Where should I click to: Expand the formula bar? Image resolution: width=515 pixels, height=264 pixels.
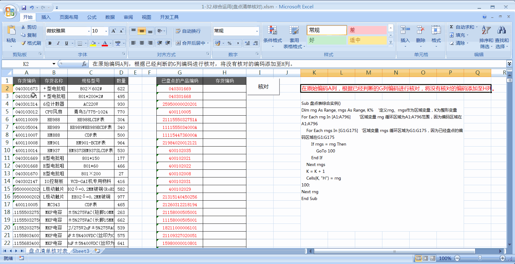pyautogui.click(x=509, y=64)
